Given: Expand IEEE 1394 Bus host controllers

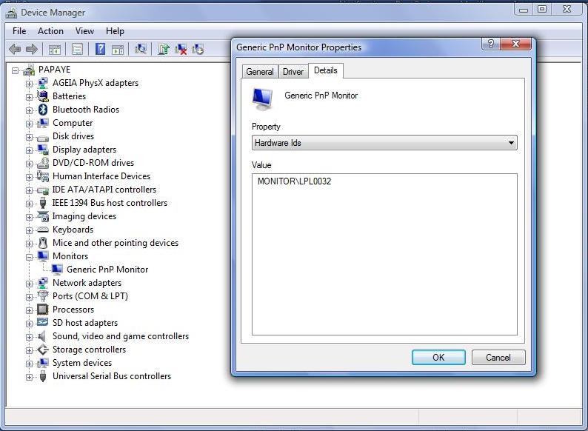Looking at the screenshot, I should (x=29, y=204).
